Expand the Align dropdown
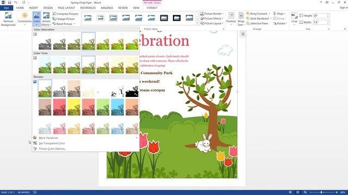Image resolution: width=348 pixels, height=195 pixels. [x=285, y=14]
